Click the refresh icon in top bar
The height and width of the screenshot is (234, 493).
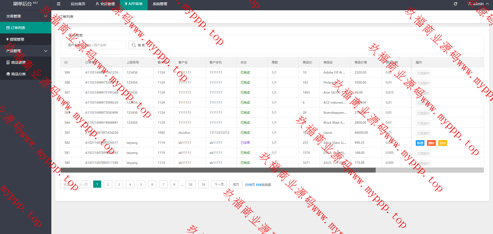[x=456, y=4]
